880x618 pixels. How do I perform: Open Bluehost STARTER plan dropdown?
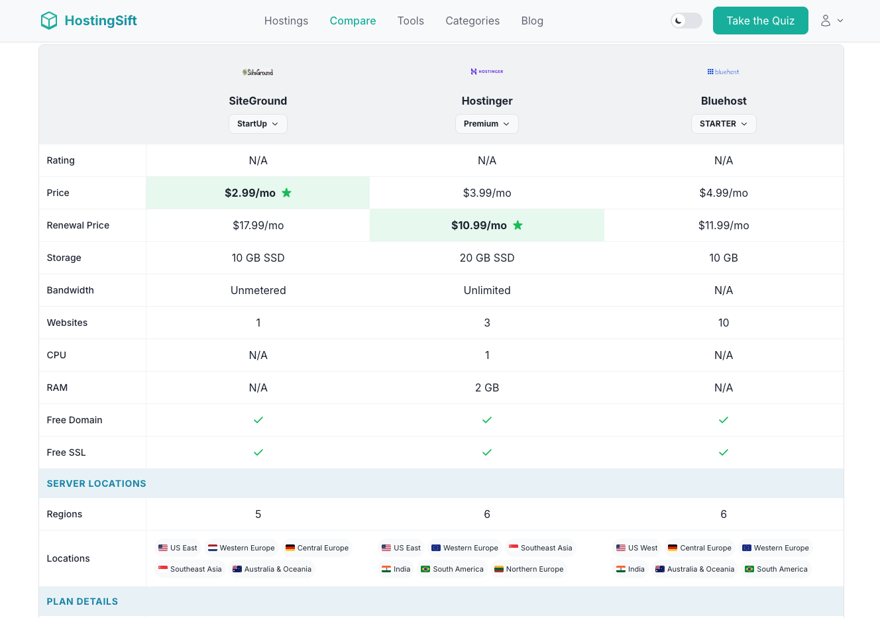(724, 124)
